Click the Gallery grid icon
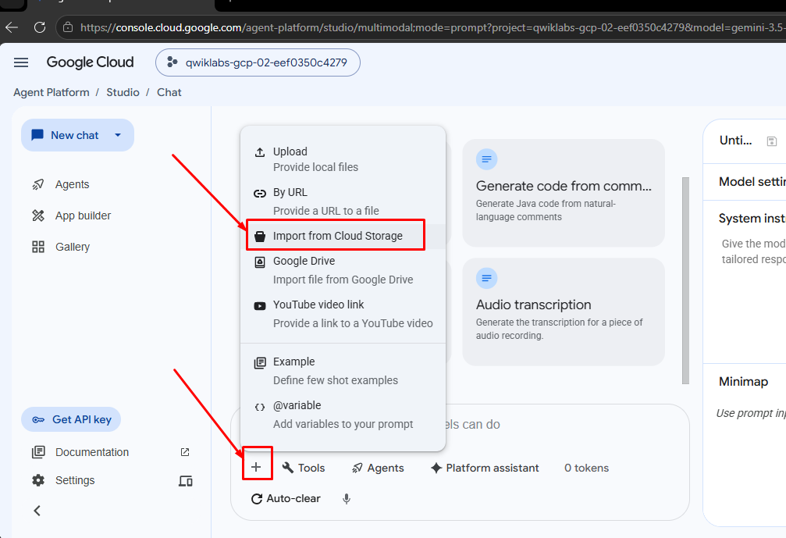Image resolution: width=786 pixels, height=538 pixels. click(38, 247)
